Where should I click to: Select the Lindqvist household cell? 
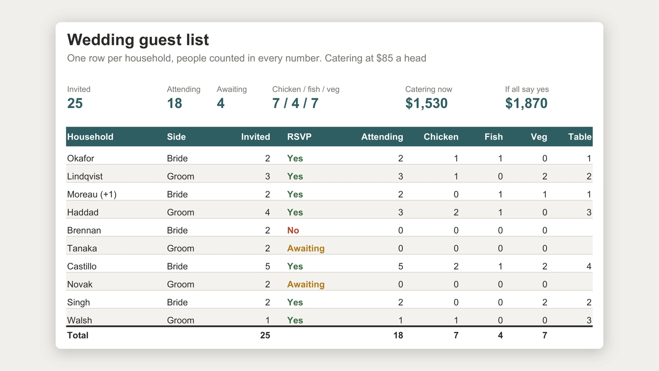(85, 176)
